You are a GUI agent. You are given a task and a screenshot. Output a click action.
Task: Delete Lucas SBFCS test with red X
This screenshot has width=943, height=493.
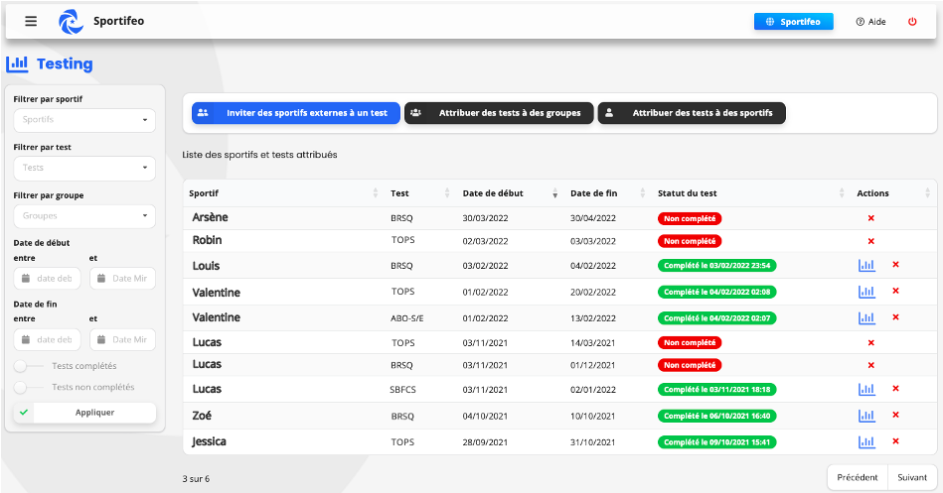(895, 389)
